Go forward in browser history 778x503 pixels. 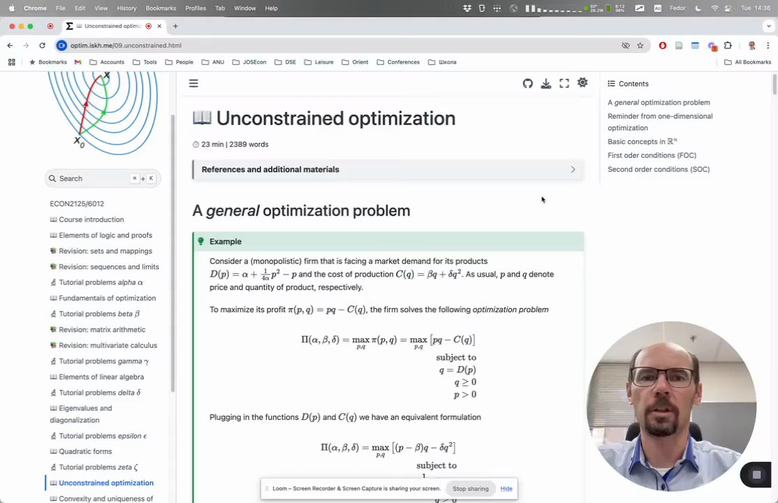26,45
